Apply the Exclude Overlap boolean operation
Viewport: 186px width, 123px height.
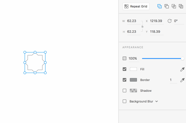pos(181,6)
